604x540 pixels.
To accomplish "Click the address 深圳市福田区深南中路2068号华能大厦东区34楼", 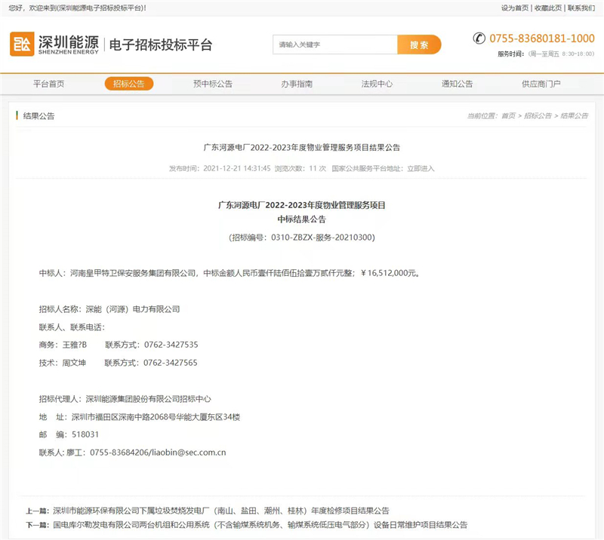I will [156, 417].
